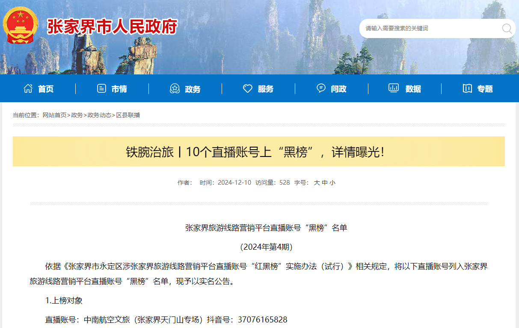This screenshot has width=519, height=328.
Task: Click the book icon beside 专题
Action: (x=467, y=89)
